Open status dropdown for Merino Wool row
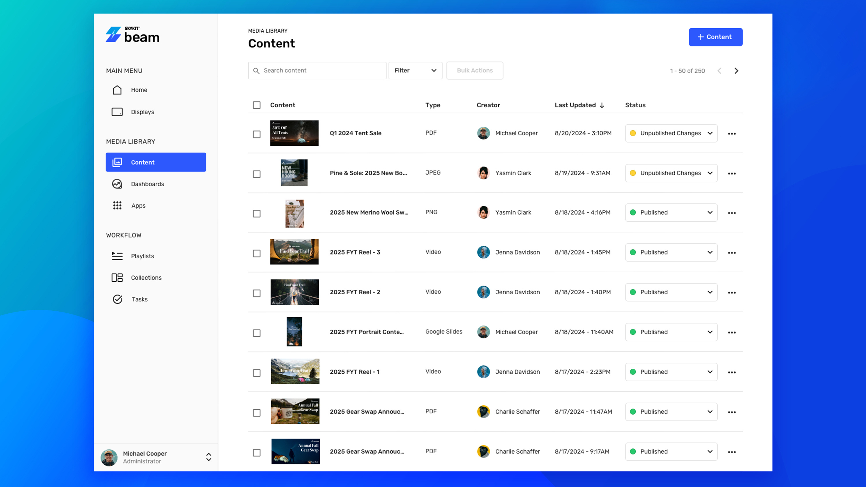The width and height of the screenshot is (866, 487). click(x=671, y=212)
